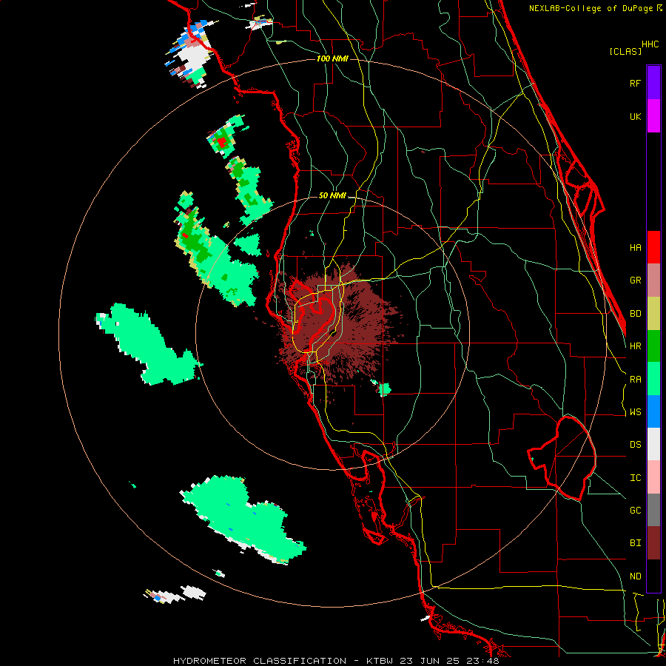Click the WS blue legend color swatch
666x666 pixels.
(x=653, y=411)
